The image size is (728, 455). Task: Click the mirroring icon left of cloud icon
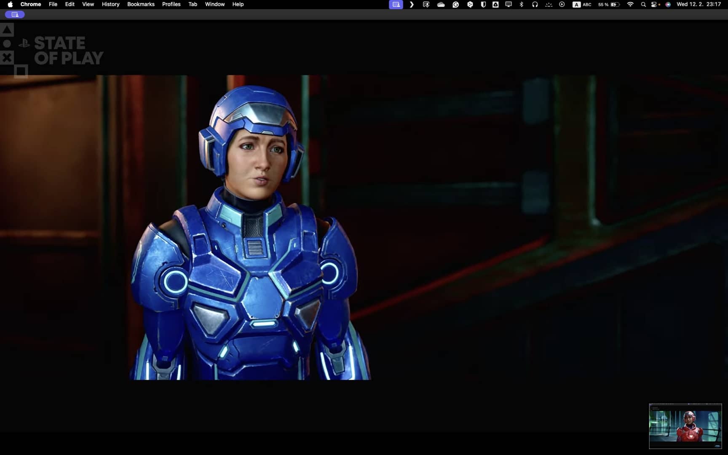(x=426, y=4)
